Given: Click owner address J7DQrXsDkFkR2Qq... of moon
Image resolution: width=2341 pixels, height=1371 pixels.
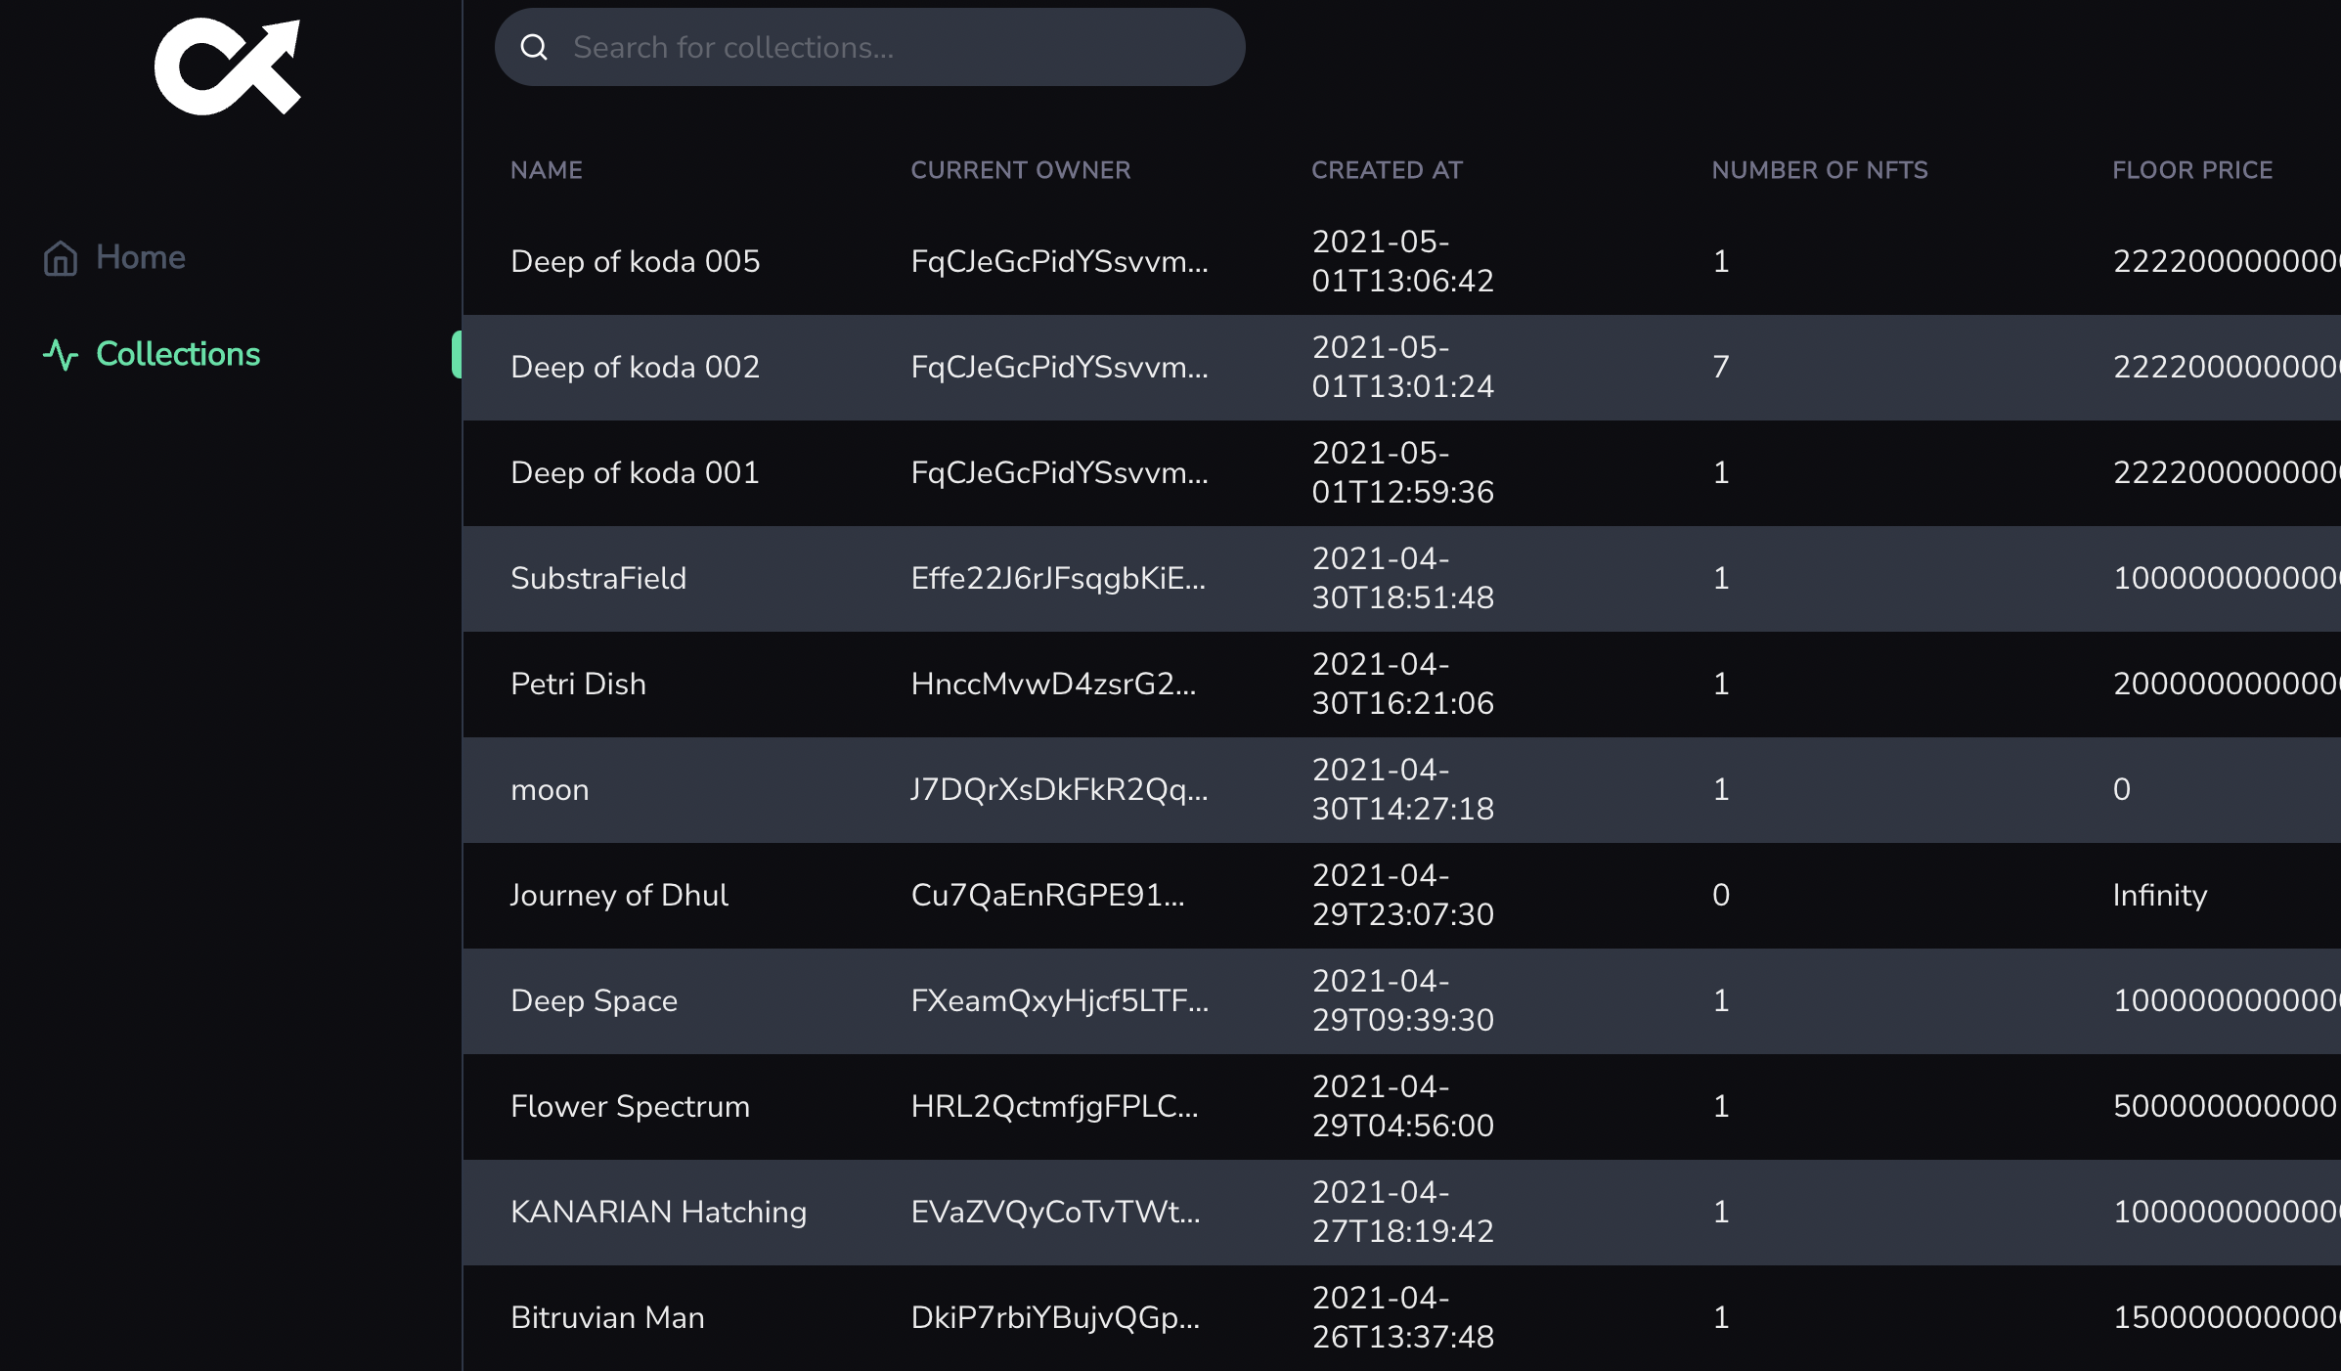Looking at the screenshot, I should 1059,789.
